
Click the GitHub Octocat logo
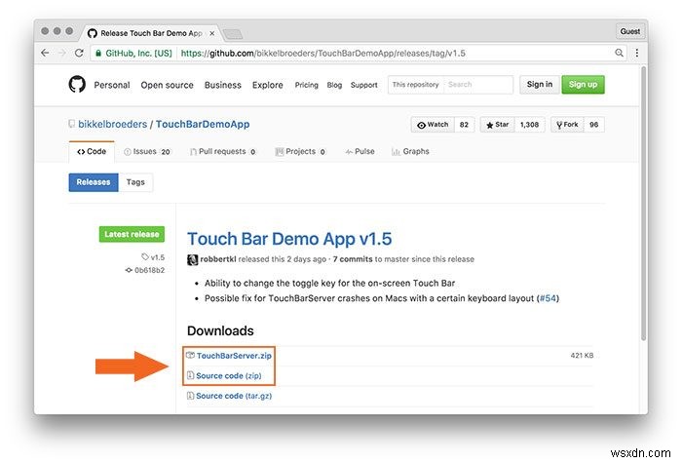point(77,85)
